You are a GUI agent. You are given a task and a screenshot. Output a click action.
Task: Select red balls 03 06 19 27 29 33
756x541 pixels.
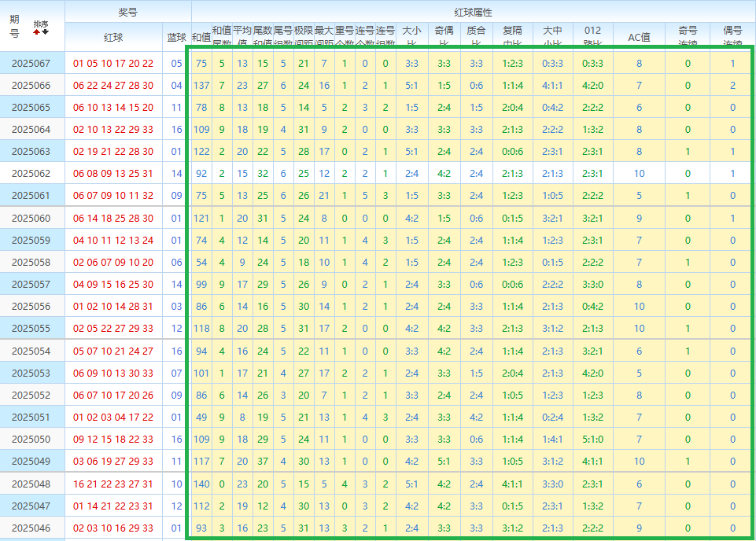pyautogui.click(x=113, y=462)
